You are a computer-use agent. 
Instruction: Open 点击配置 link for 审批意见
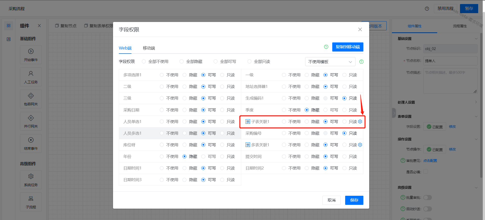[x=430, y=161]
